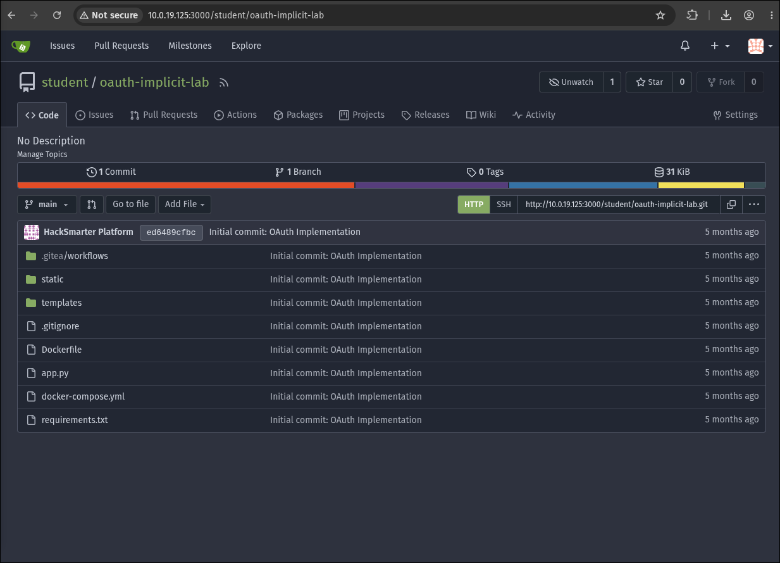Click the clone URL text field
Viewport: 780px width, 563px height.
tap(619, 205)
